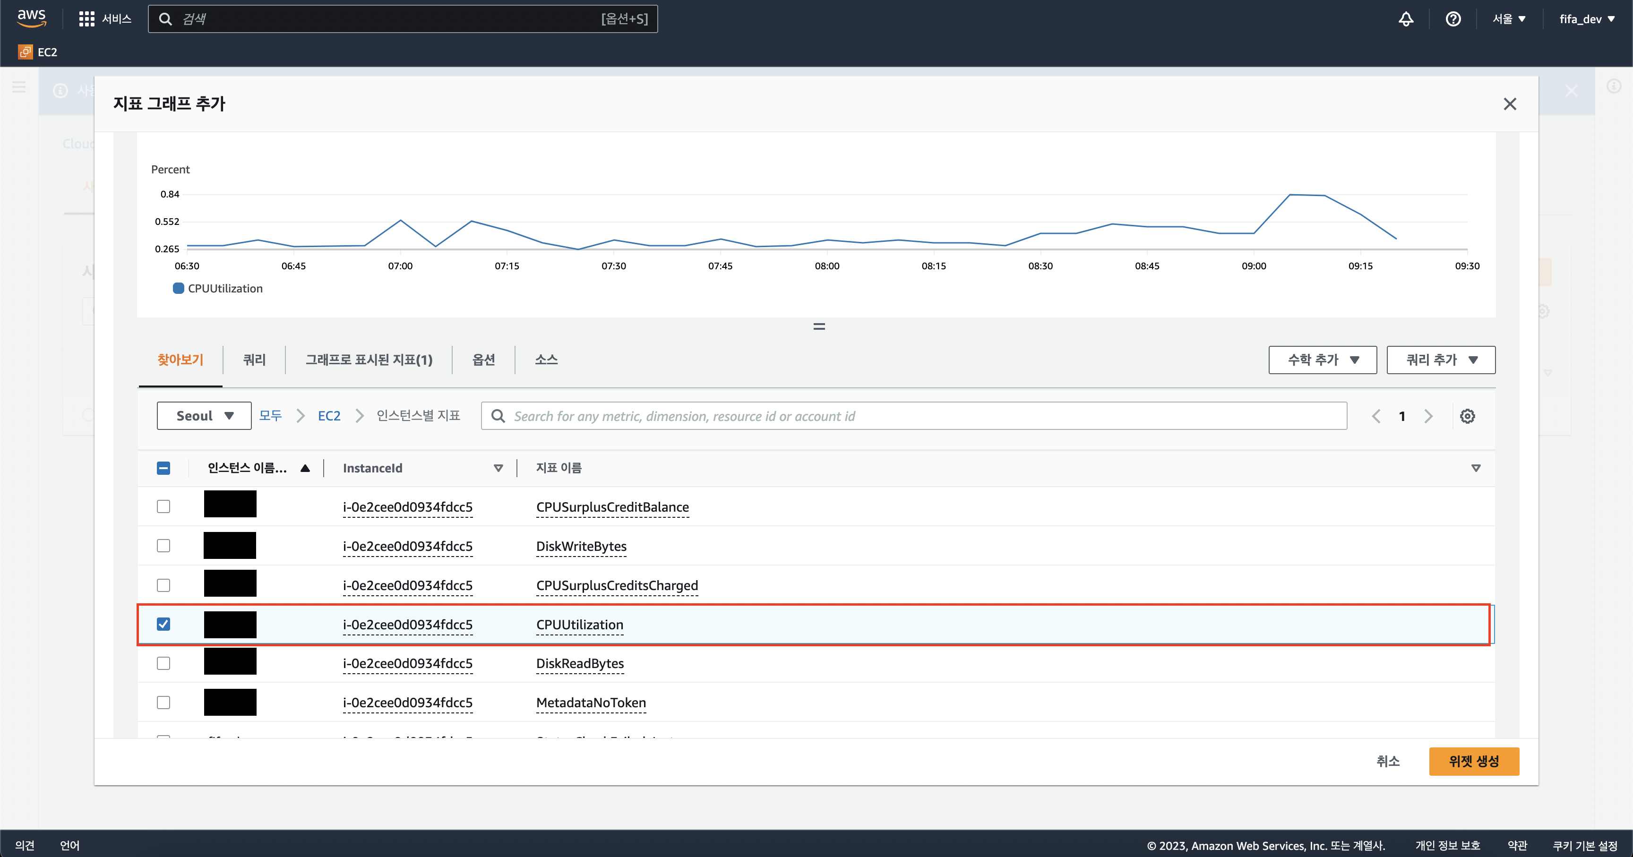The width and height of the screenshot is (1633, 857).
Task: Click the AWS logo home icon
Action: click(x=32, y=18)
